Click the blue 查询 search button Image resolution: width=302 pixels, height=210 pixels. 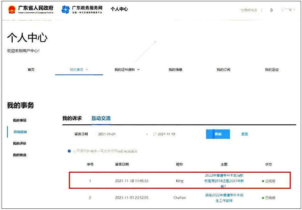pyautogui.click(x=218, y=134)
